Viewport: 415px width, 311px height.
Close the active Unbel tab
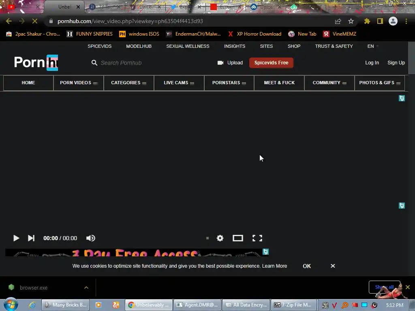pyautogui.click(x=78, y=7)
